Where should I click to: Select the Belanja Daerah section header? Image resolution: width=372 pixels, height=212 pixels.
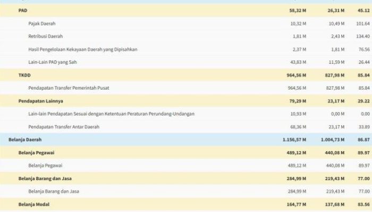pos(25,139)
